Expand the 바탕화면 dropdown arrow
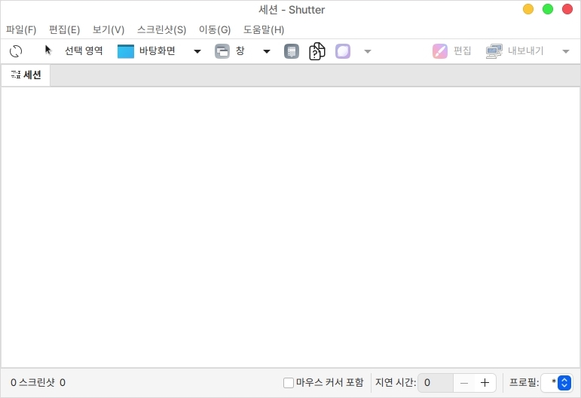 [197, 51]
